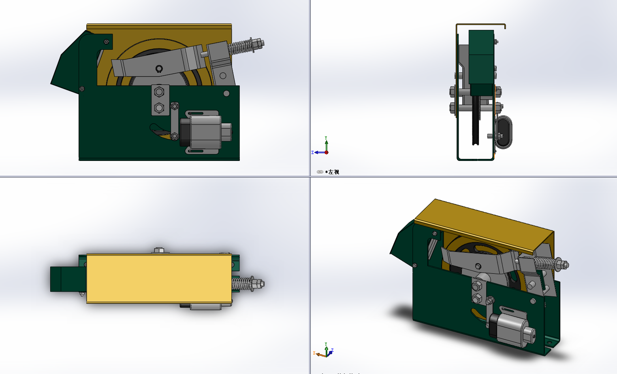Select the gray motor body in front view

pos(206,132)
